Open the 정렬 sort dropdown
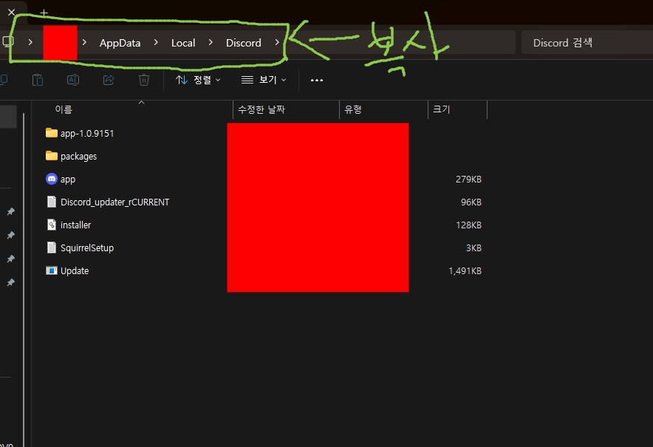 pyautogui.click(x=198, y=80)
